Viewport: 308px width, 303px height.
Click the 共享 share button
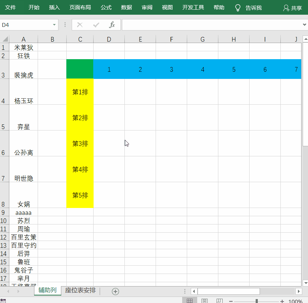[293, 8]
